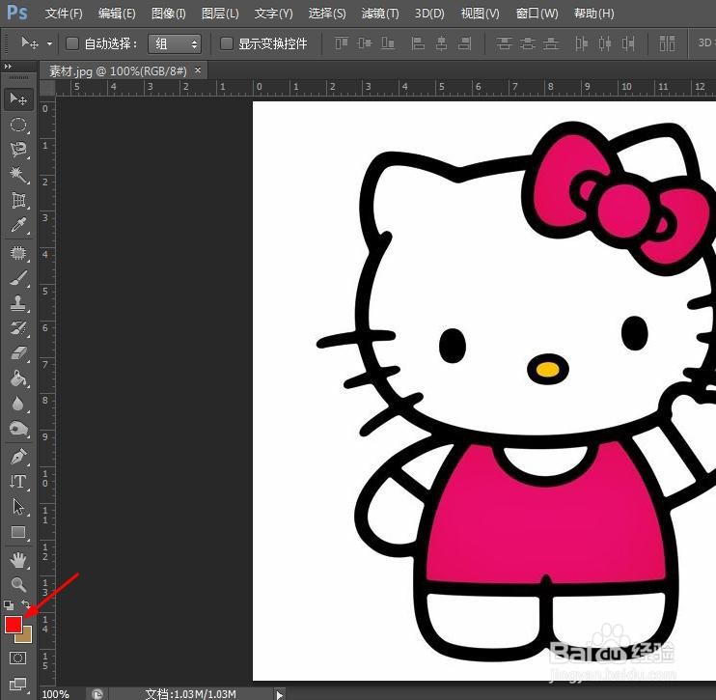Image resolution: width=716 pixels, height=700 pixels.
Task: Pick the Clone Stamp tool
Action: pos(18,302)
